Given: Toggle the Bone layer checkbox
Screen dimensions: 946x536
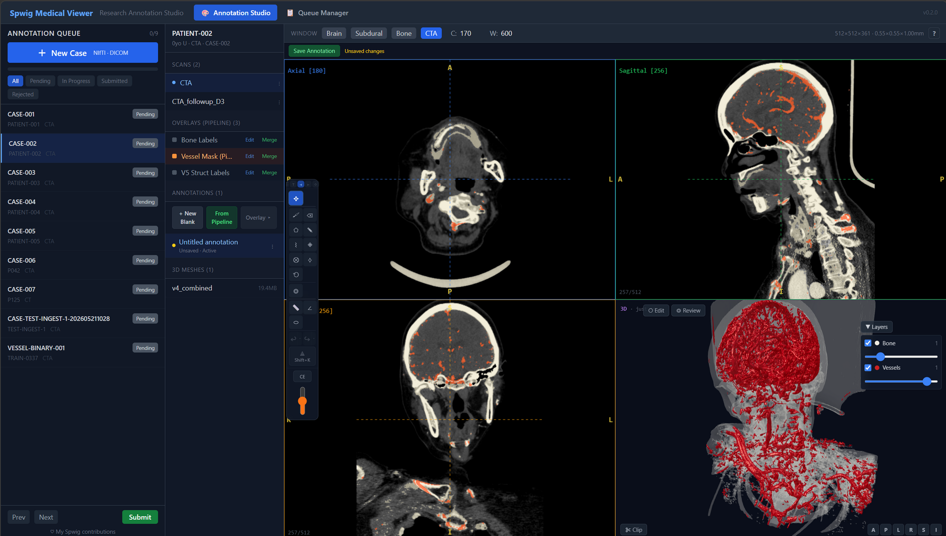Looking at the screenshot, I should coord(868,343).
